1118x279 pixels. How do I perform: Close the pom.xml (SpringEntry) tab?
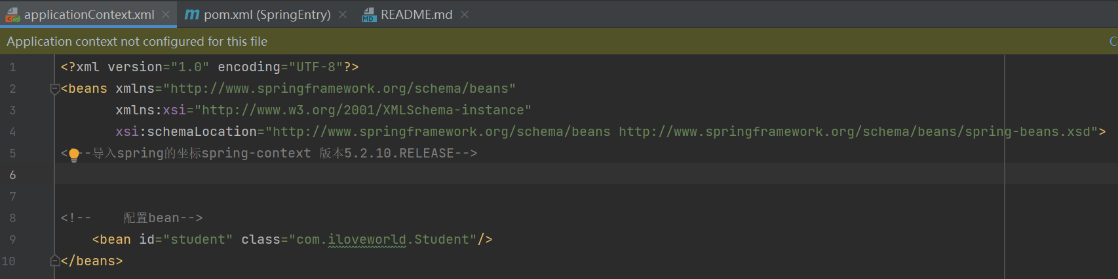343,14
